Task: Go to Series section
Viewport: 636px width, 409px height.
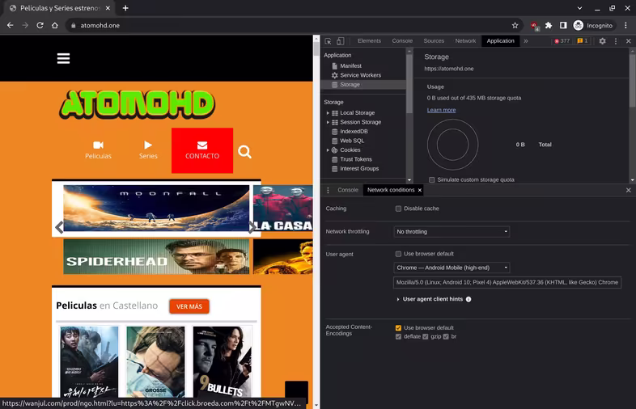Action: point(148,150)
